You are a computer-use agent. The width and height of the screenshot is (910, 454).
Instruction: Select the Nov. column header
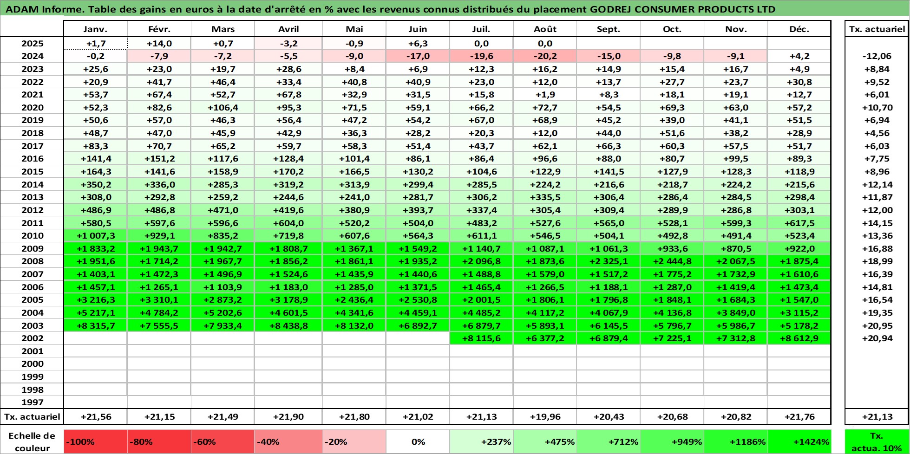pyautogui.click(x=736, y=29)
